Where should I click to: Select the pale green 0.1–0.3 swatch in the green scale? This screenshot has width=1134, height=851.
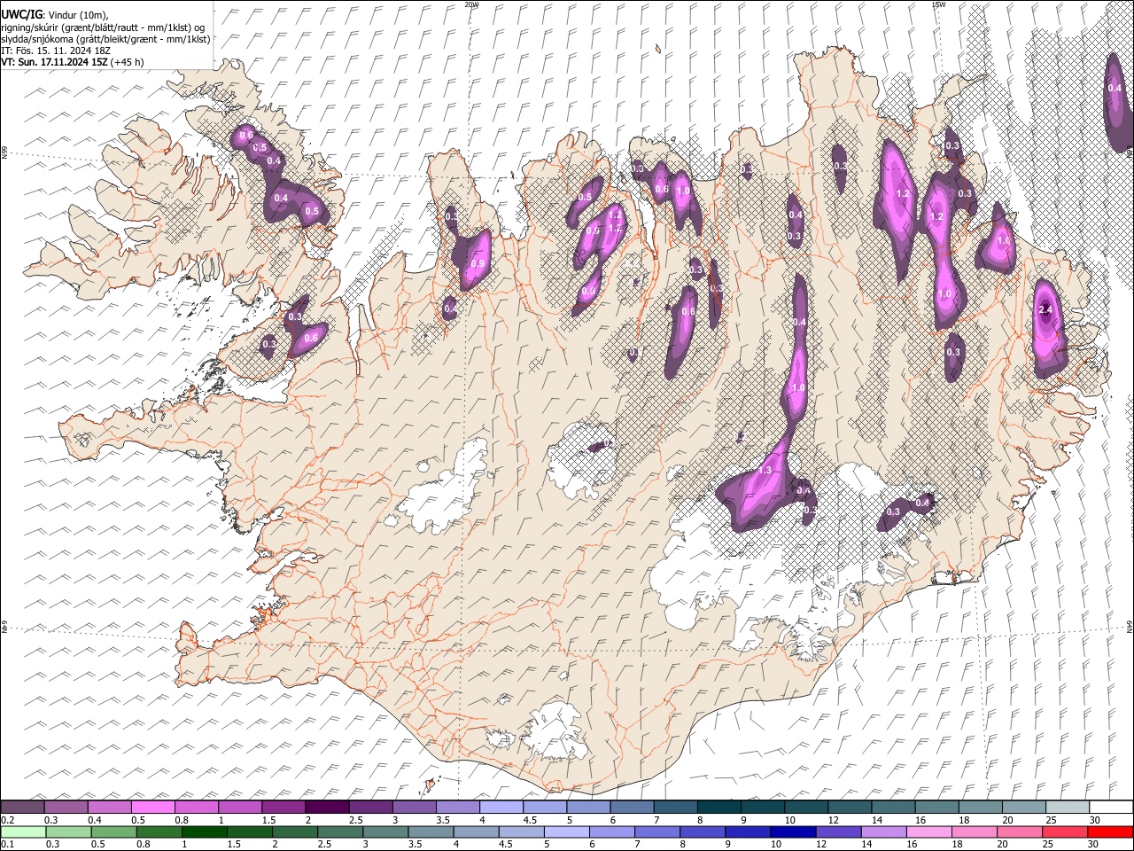[x=22, y=831]
